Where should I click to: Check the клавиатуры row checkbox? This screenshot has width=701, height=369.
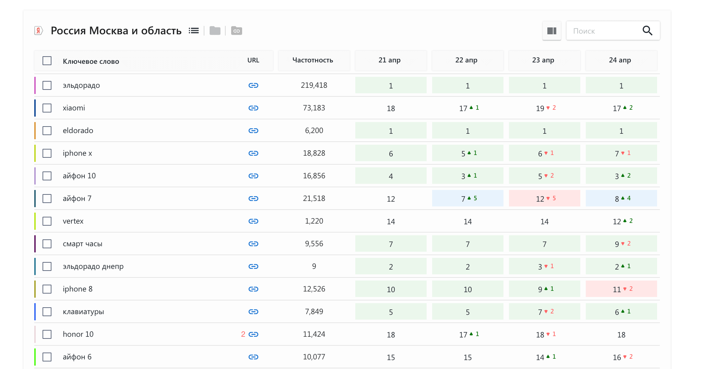coord(47,312)
